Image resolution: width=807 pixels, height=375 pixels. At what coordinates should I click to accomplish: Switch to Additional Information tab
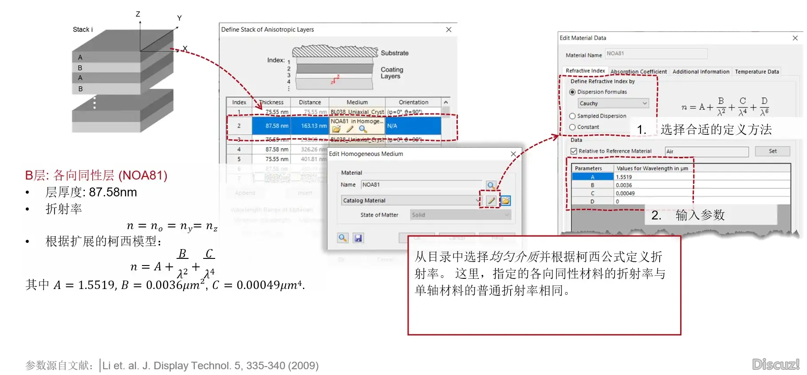pos(701,72)
